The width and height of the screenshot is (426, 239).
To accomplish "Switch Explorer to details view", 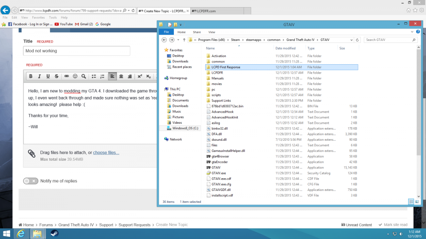I will coord(411,202).
